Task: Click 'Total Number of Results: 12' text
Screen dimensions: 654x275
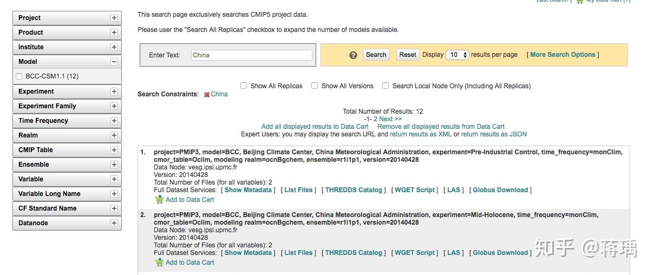Action: (383, 112)
